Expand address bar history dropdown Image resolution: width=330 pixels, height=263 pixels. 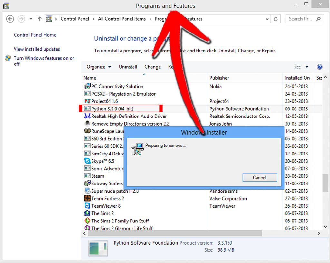coord(267,19)
